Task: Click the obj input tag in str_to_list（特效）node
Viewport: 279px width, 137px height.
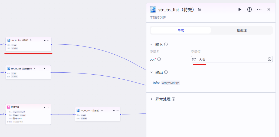Action: pos(14,45)
